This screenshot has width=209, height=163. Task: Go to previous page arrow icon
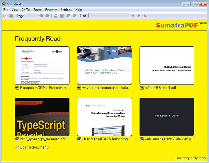coord(41,16)
